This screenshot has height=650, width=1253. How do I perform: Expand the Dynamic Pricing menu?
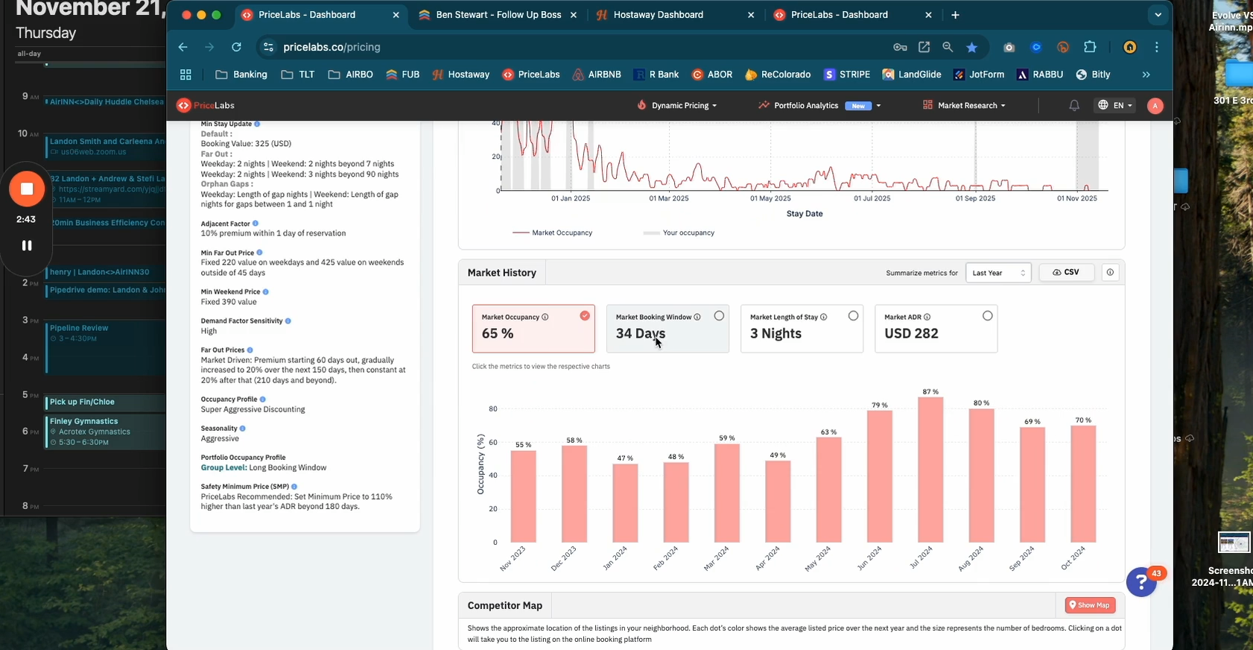[677, 106]
